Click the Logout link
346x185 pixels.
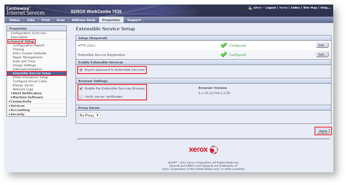tap(271, 8)
